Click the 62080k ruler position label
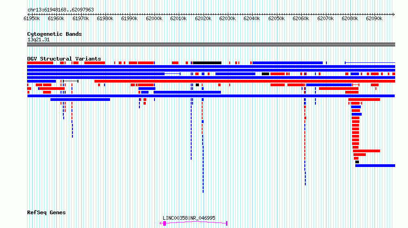The height and width of the screenshot is (228, 408). [350, 19]
